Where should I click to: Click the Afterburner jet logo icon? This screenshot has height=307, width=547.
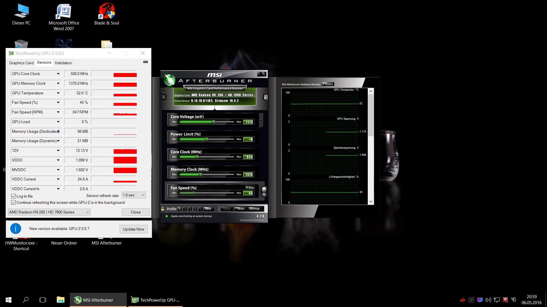[170, 80]
